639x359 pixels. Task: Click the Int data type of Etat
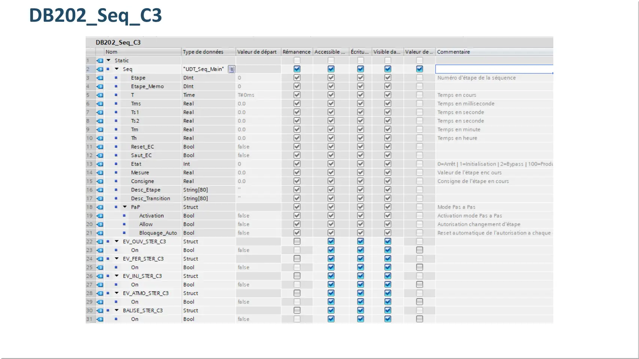[186, 164]
